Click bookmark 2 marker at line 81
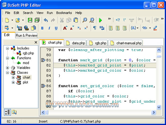The width and height of the screenshot is (166, 125). tap(43, 60)
